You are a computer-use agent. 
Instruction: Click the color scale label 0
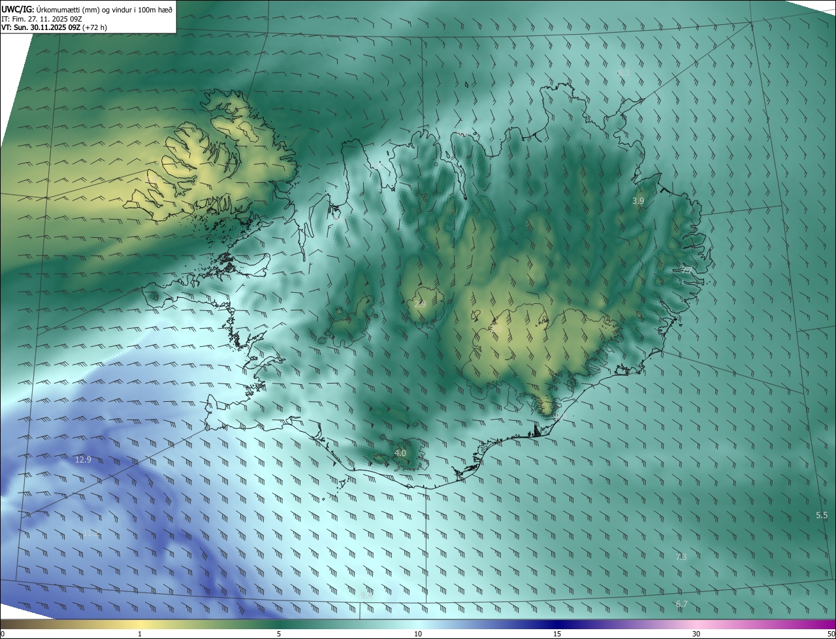click(x=3, y=634)
